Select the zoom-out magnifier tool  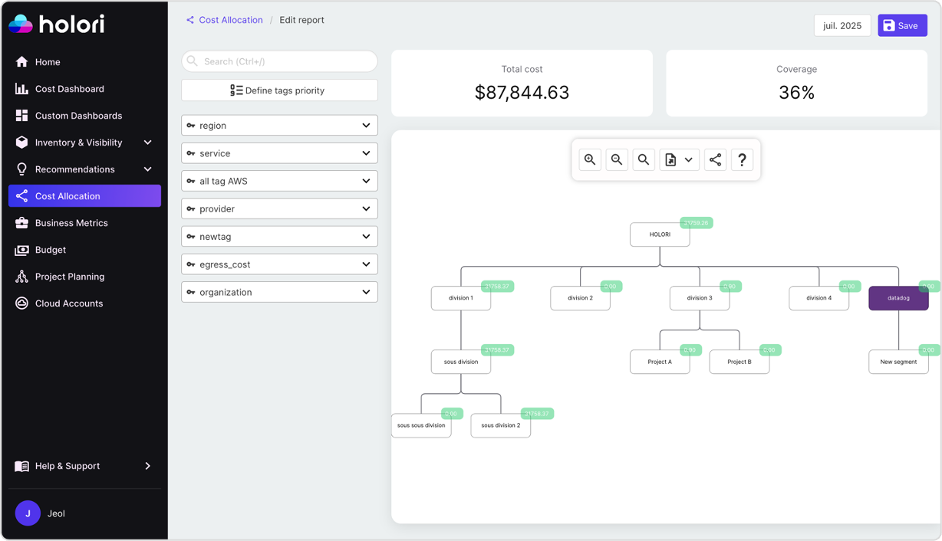coord(617,159)
